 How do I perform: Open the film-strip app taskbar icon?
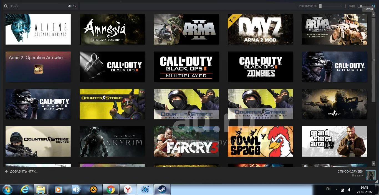pyautogui.click(x=145, y=190)
